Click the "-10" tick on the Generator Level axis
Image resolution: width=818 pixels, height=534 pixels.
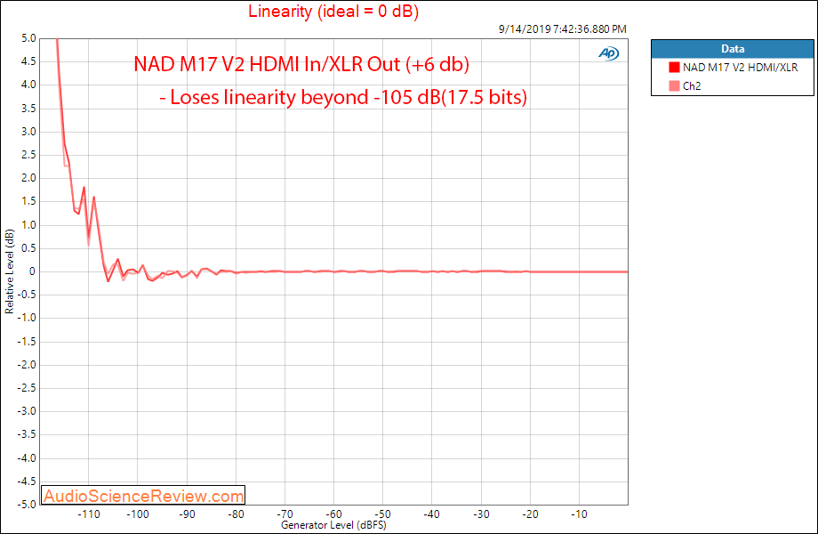point(579,514)
